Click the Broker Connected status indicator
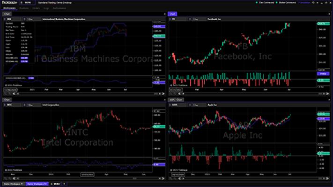Viewport: 333px width, 187px height. pyautogui.click(x=286, y=2)
